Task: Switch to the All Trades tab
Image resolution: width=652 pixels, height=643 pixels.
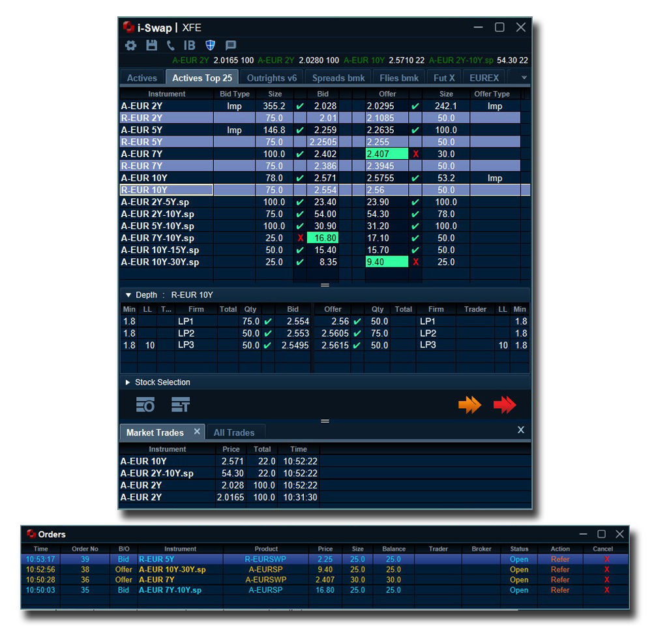Action: click(234, 432)
